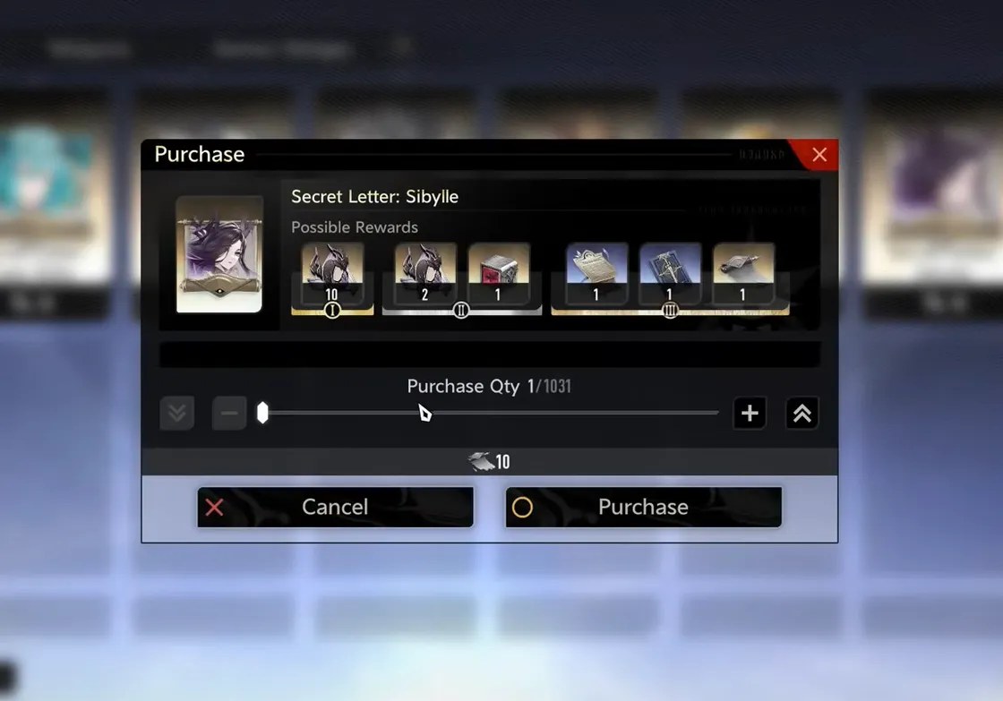The width and height of the screenshot is (1003, 701).
Task: Close the Purchase dialog with red X
Action: click(819, 155)
